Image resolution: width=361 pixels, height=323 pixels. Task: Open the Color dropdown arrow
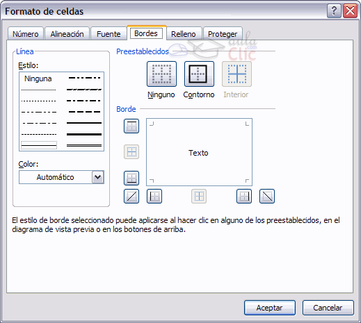[98, 177]
